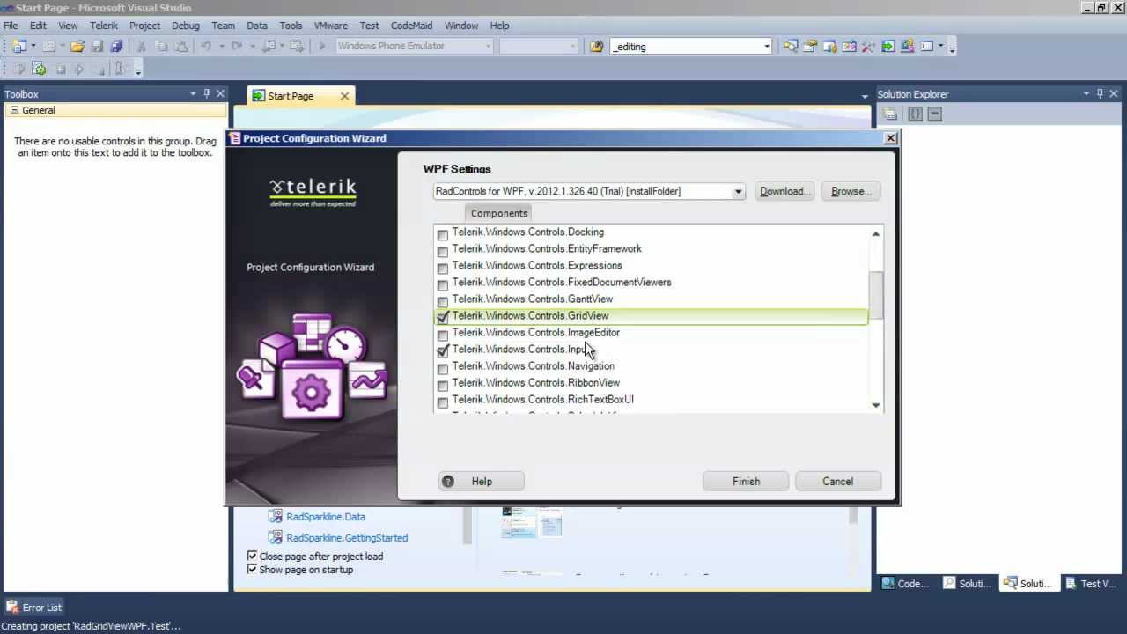This screenshot has height=634, width=1127.
Task: Check Telerik.Windows.Controls.EntityFramework checkbox
Action: point(443,252)
